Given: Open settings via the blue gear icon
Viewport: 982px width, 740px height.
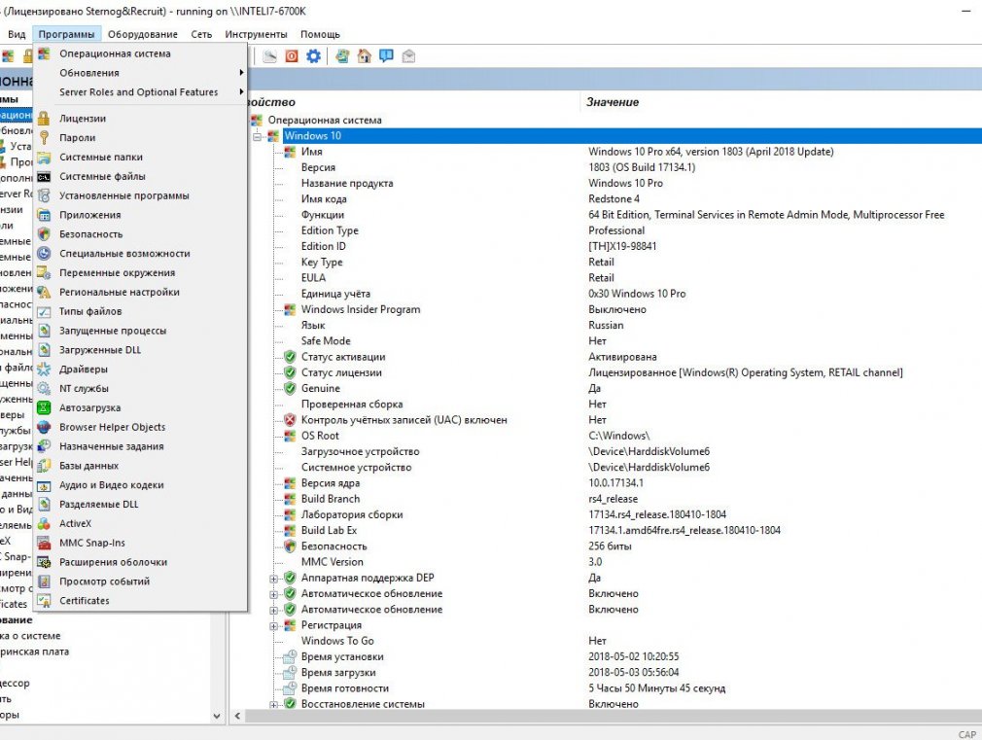Looking at the screenshot, I should click(314, 56).
